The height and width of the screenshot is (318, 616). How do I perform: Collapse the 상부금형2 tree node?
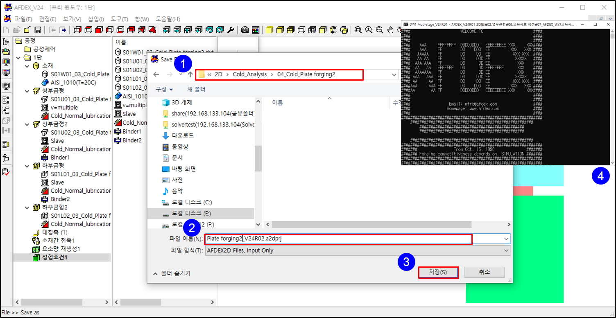click(27, 124)
